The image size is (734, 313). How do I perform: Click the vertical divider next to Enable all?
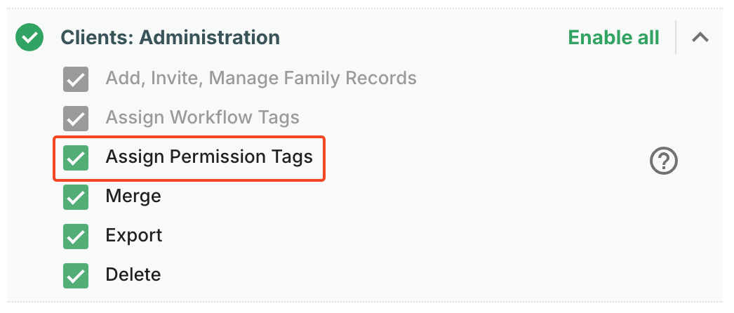(676, 37)
